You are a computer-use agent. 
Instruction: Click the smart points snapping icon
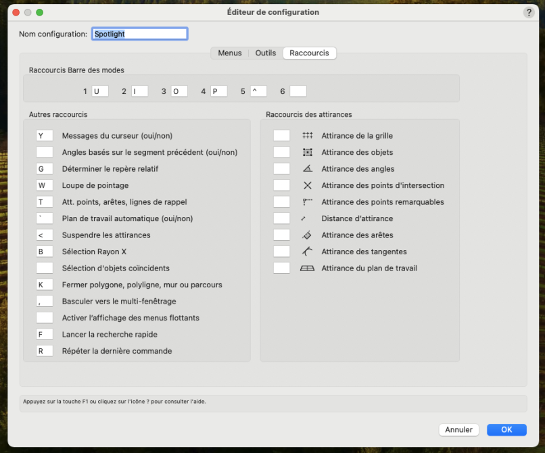tap(307, 202)
